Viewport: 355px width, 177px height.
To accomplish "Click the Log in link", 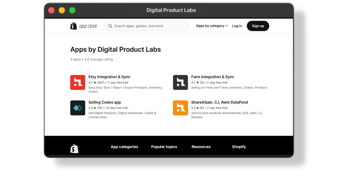I will click(x=237, y=26).
